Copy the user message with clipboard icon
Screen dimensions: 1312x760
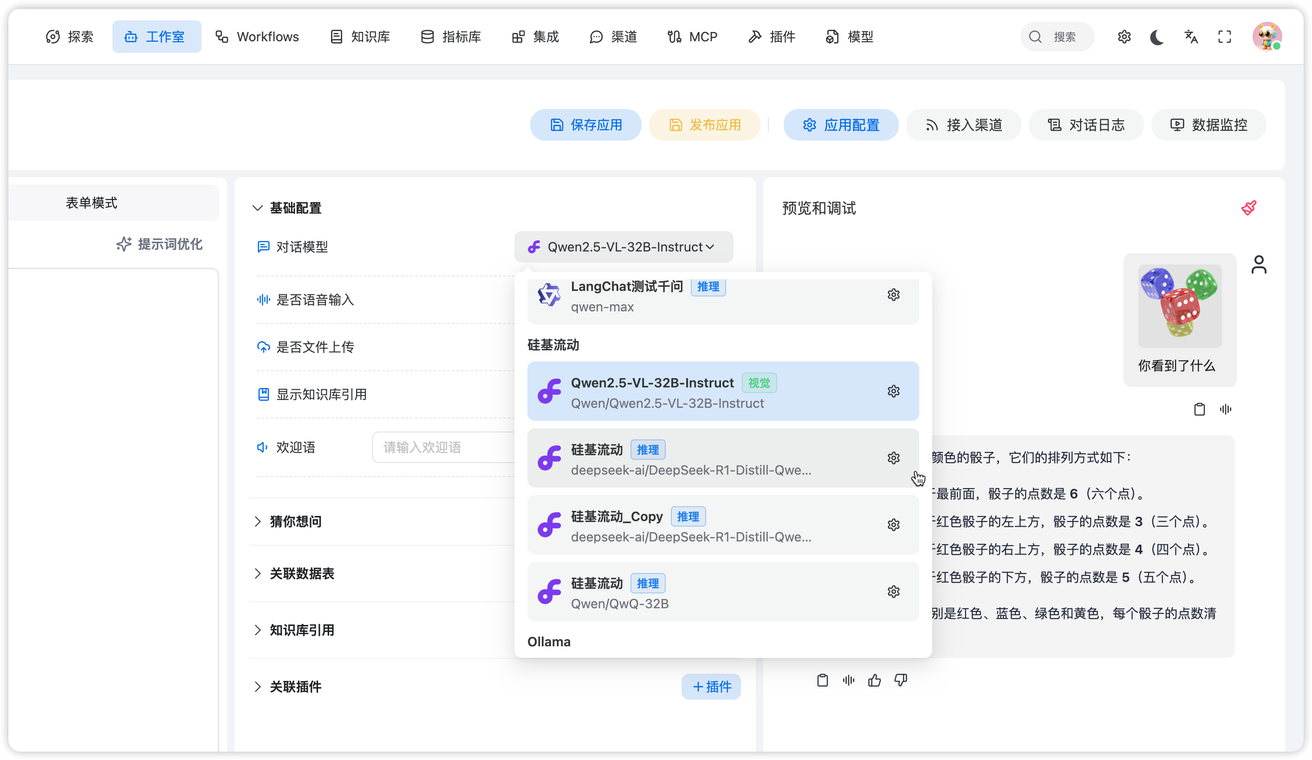(x=1199, y=409)
